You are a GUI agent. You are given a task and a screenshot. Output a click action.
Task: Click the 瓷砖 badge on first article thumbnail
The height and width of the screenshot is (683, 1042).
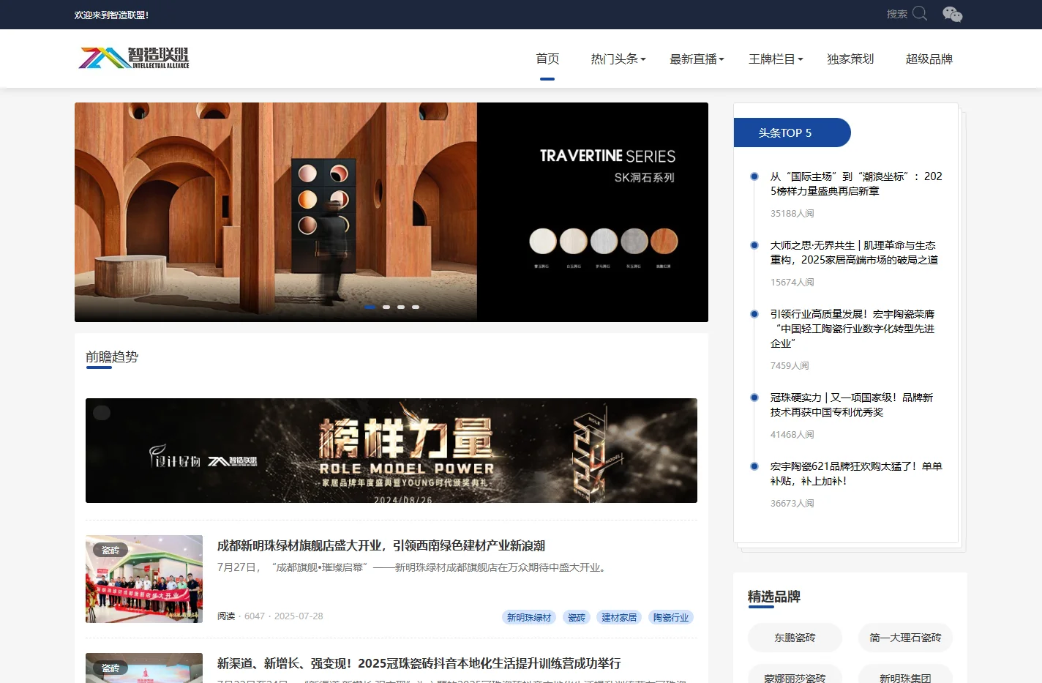110,550
